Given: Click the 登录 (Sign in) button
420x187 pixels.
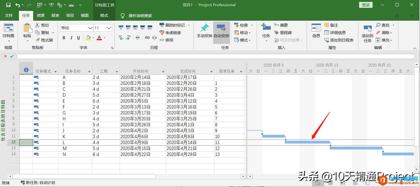Looking at the screenshot, I should coord(365,5).
